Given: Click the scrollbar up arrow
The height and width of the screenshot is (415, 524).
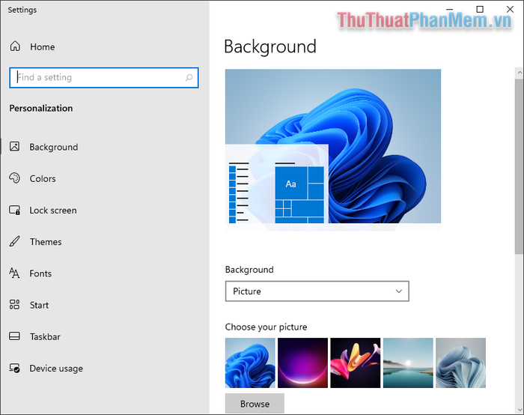Looking at the screenshot, I should [x=520, y=72].
